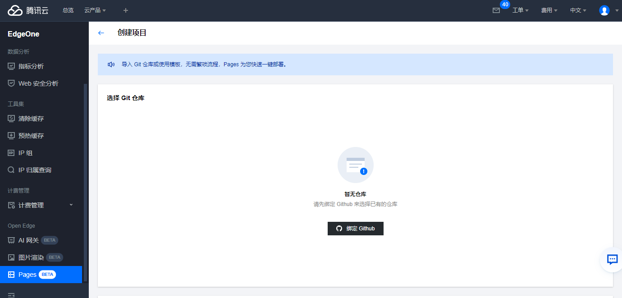
Task: Click the plus icon in top bar
Action: coord(126,10)
